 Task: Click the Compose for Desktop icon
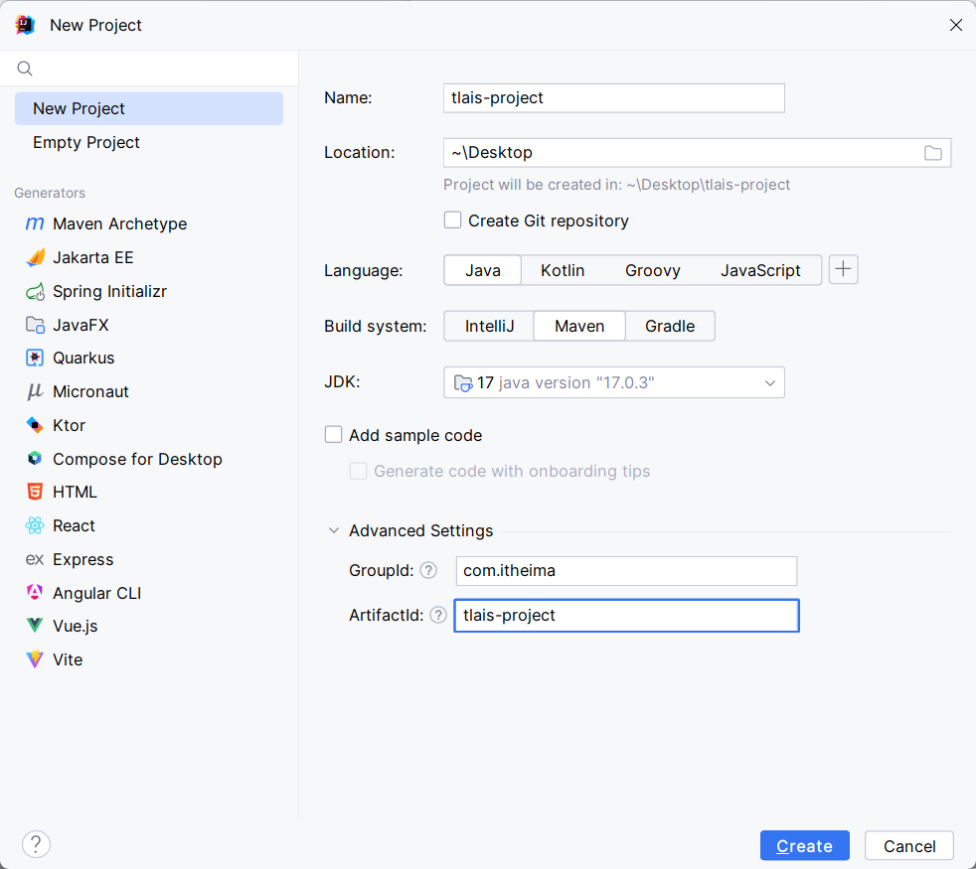(x=35, y=459)
